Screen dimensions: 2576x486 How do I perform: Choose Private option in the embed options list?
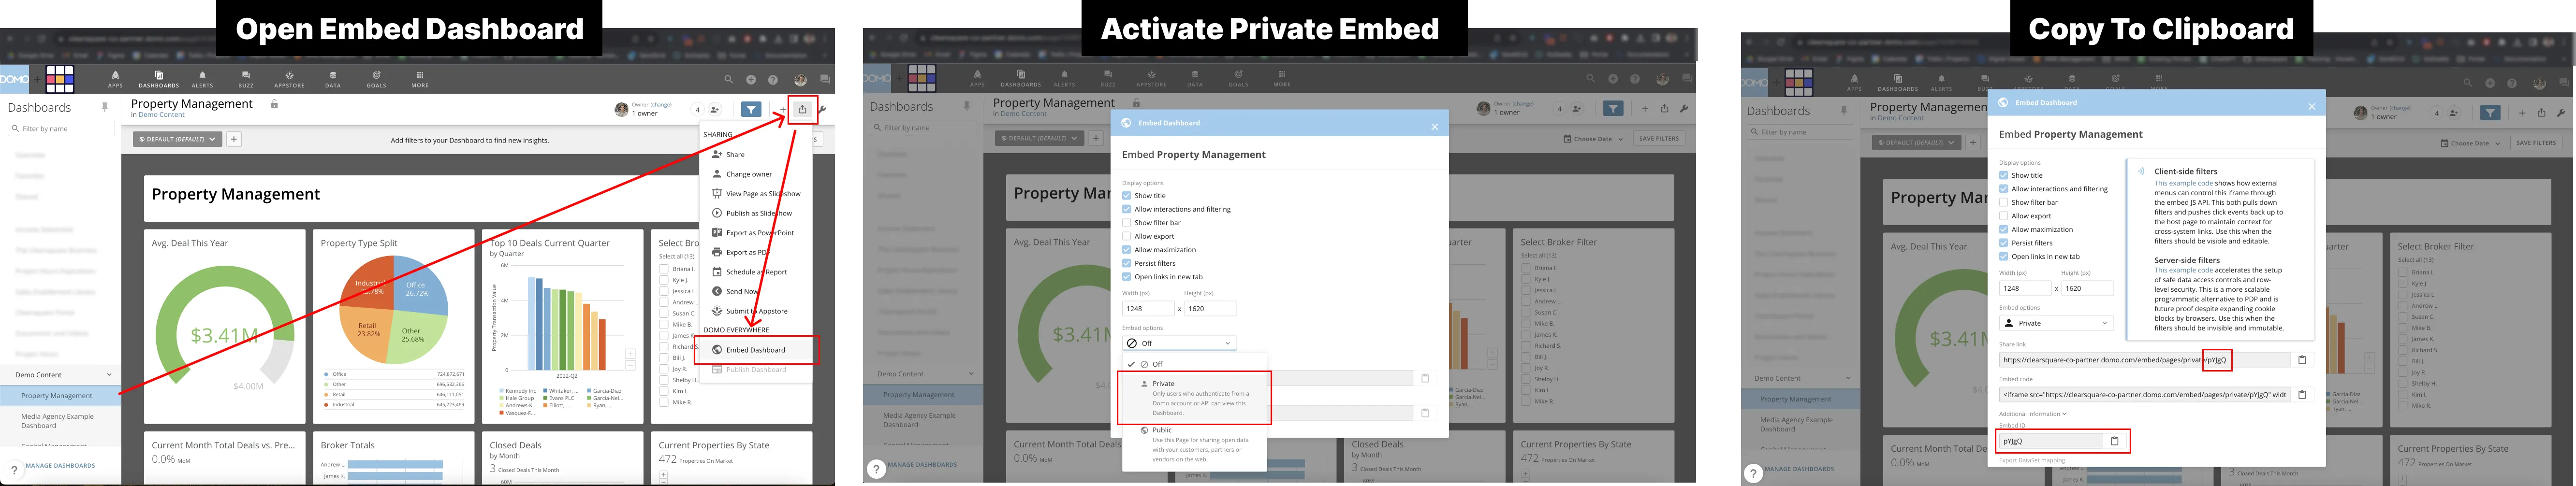(1194, 398)
